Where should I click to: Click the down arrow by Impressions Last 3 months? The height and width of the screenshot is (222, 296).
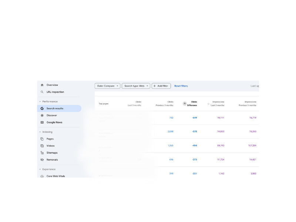(x=208, y=104)
